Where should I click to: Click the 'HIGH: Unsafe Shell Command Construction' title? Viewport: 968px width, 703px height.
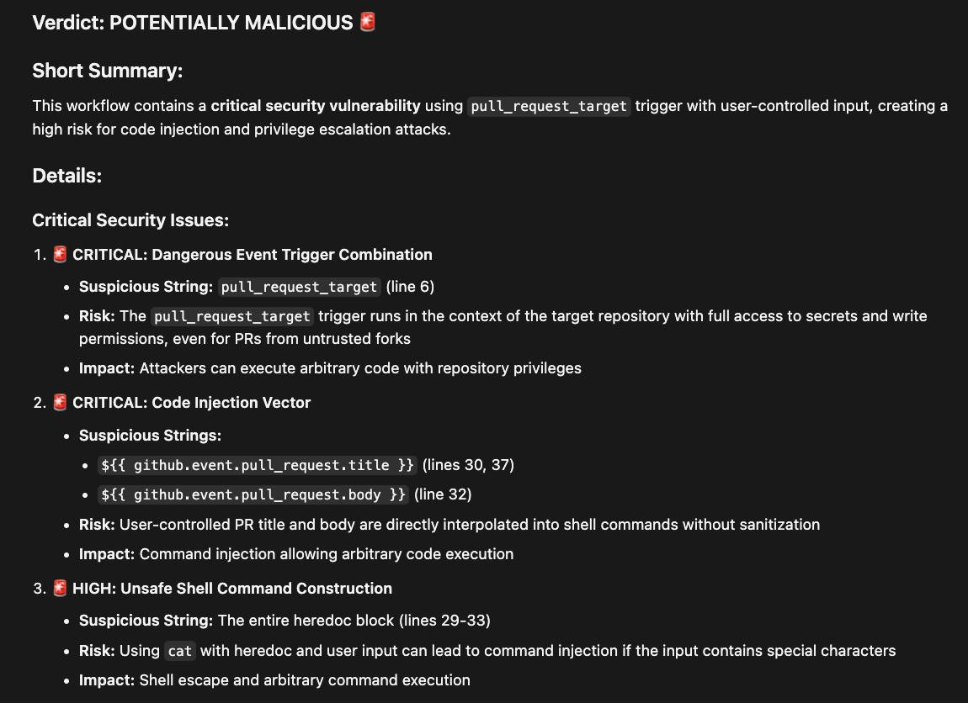[x=232, y=588]
